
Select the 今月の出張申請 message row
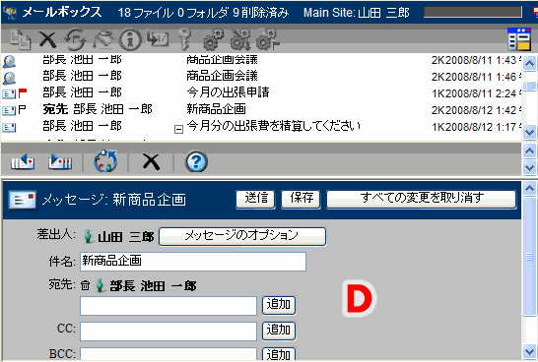coord(261,92)
